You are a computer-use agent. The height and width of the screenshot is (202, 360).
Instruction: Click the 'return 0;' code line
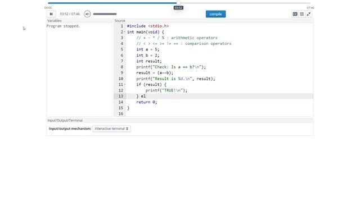pos(146,102)
